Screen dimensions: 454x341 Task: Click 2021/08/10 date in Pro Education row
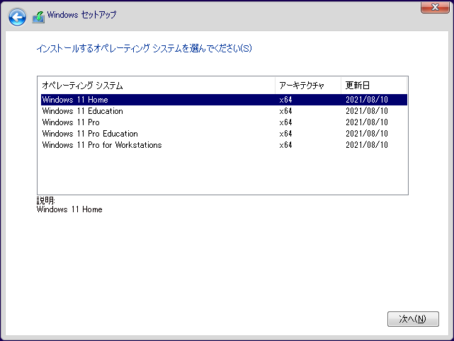coord(367,134)
